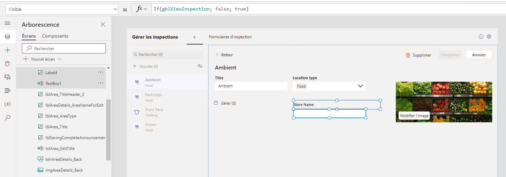The width and height of the screenshot is (506, 177).
Task: Click the Rechercher field in Arborescence
Action: 64,48
